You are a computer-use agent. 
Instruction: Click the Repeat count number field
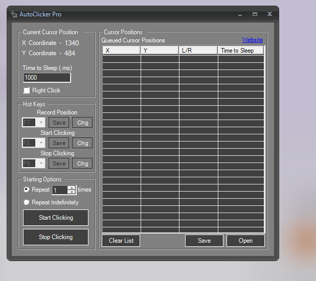[60, 190]
